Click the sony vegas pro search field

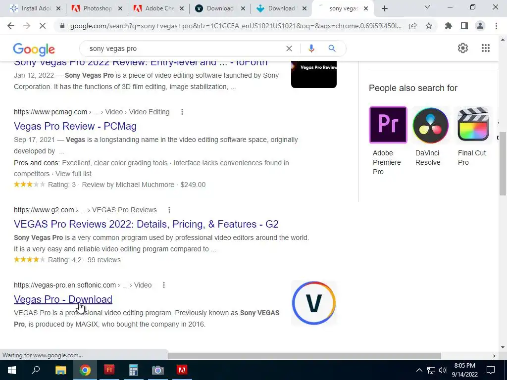[184, 48]
